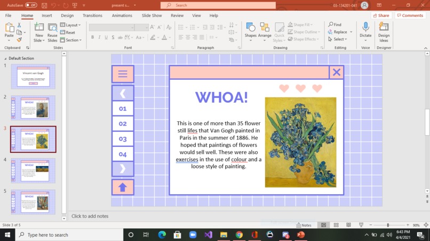Switch to Slide Sorter view
This screenshot has width=430, height=241.
tap(336, 225)
